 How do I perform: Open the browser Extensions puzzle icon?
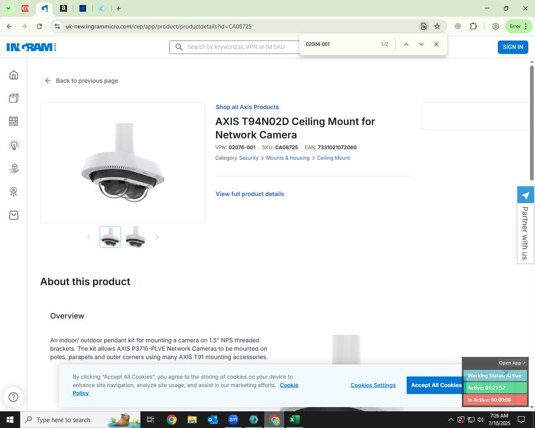click(x=473, y=26)
